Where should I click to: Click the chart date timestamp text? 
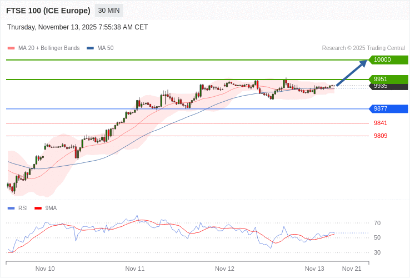(x=77, y=27)
